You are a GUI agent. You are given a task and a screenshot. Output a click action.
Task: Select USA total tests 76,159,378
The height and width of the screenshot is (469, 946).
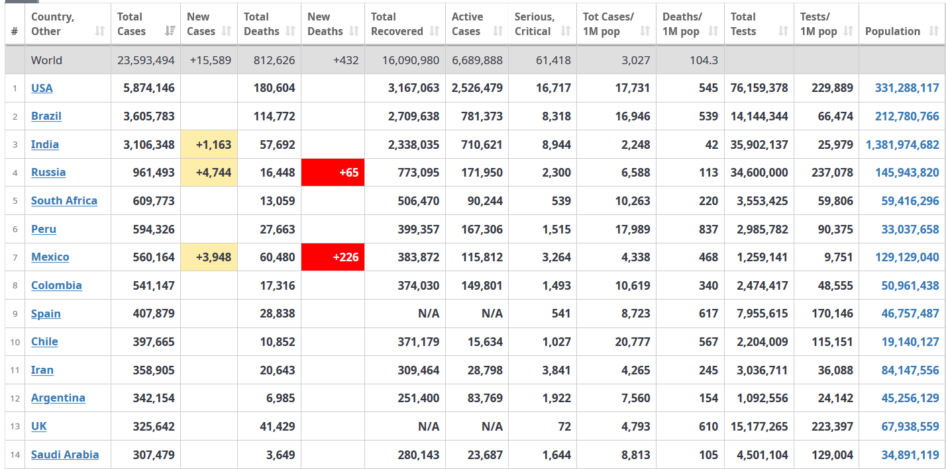[x=759, y=88]
